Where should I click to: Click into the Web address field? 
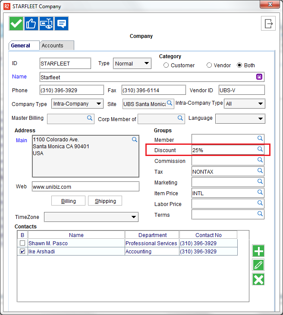(x=85, y=187)
